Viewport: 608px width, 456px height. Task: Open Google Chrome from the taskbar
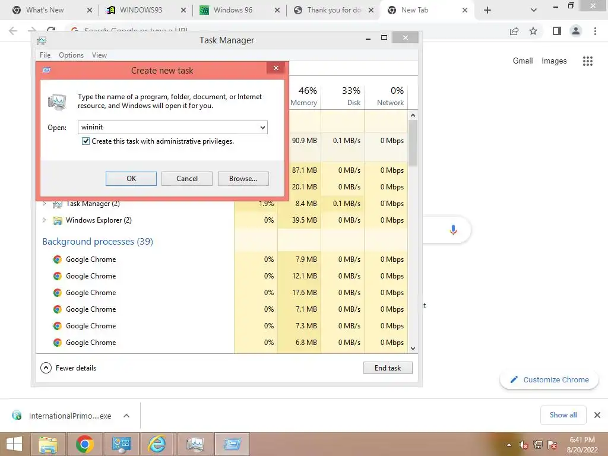[x=84, y=444]
